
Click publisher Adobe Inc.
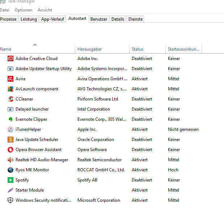click(88, 59)
